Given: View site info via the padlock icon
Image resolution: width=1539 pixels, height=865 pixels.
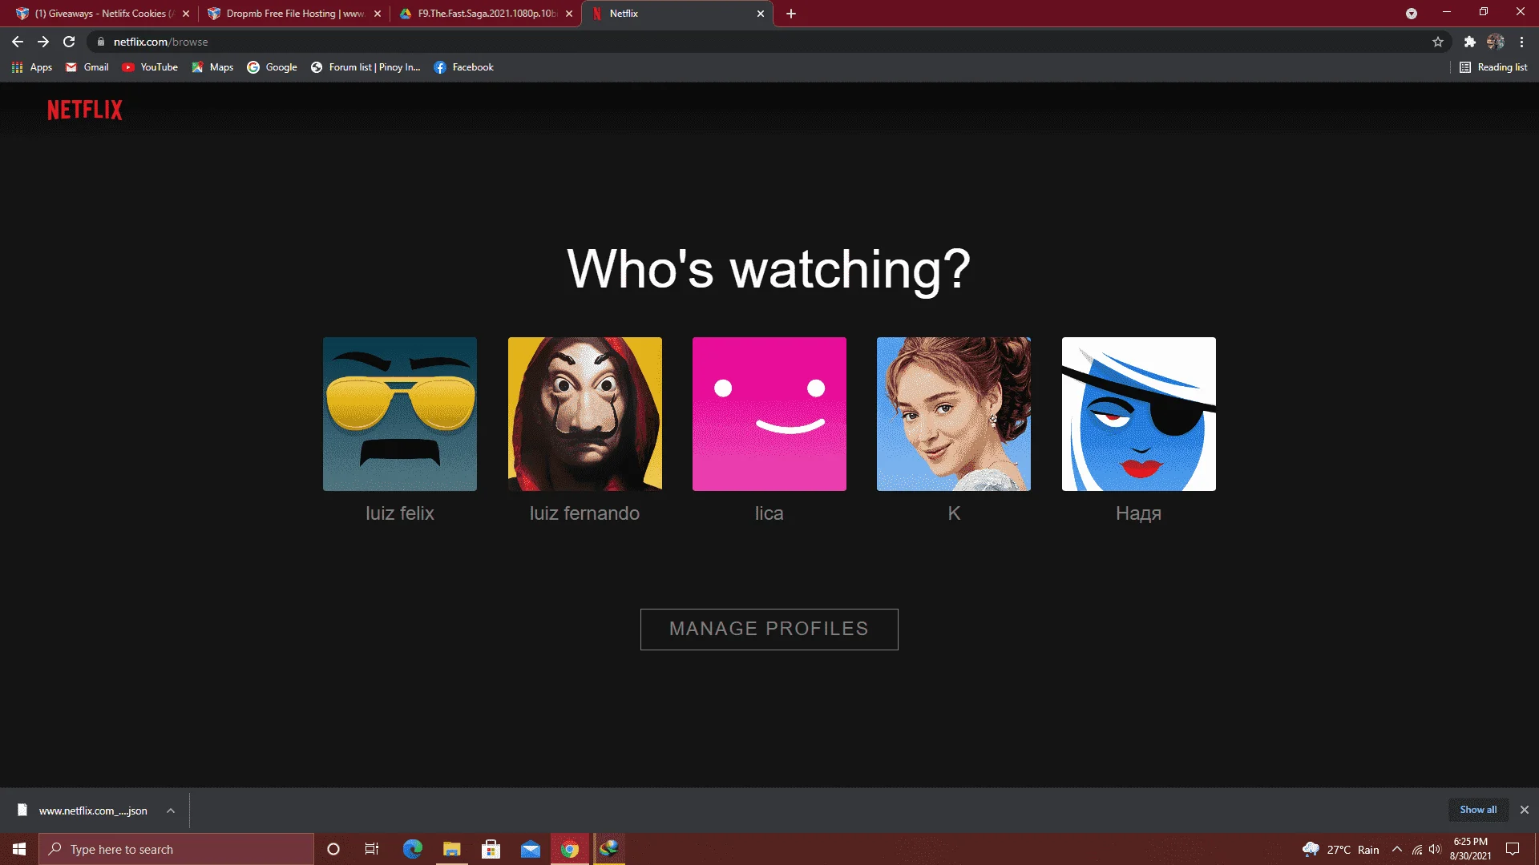Looking at the screenshot, I should 101,42.
